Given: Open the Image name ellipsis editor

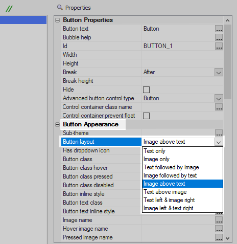Looking at the screenshot, I should click(x=219, y=220).
